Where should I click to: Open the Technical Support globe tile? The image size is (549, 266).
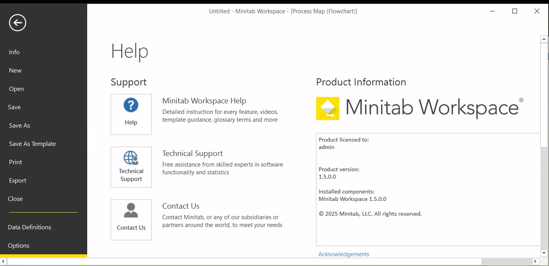click(131, 167)
